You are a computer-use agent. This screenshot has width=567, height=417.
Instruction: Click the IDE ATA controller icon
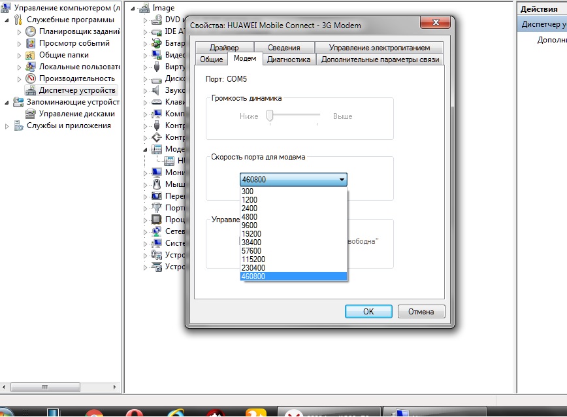click(x=157, y=31)
